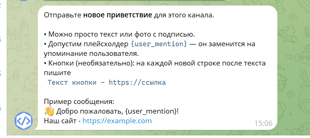Click the 'для этого канала.' text
This screenshot has height=138, width=310.
(184, 16)
